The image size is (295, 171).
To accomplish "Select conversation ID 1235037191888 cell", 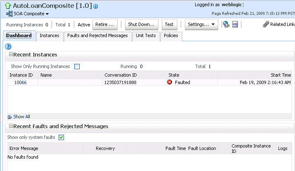I will click(x=135, y=82).
